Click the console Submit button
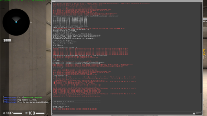 pos(198,113)
